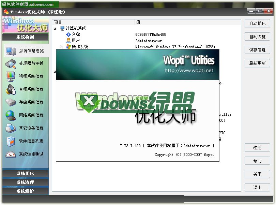Click the Administrator value in 用户 row
This screenshot has height=205, width=276.
tap(149, 41)
